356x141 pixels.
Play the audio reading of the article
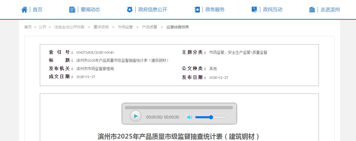pos(136,116)
